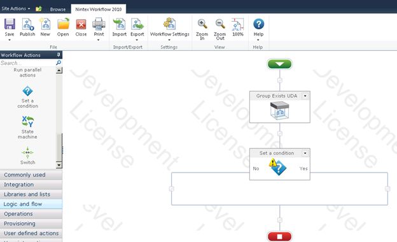The height and width of the screenshot is (242, 397).
Task: Select the Set a condition action in the panel
Action: click(27, 97)
